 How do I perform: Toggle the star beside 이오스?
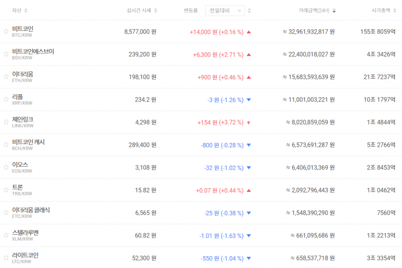point(6,167)
